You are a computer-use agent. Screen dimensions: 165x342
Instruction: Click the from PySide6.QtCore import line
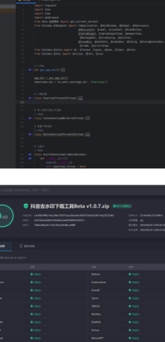tap(85, 50)
